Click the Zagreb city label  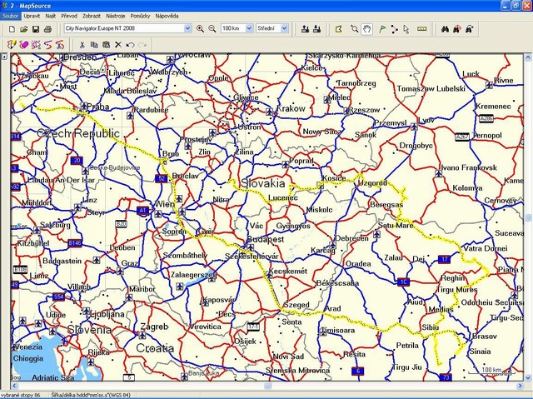click(x=154, y=327)
